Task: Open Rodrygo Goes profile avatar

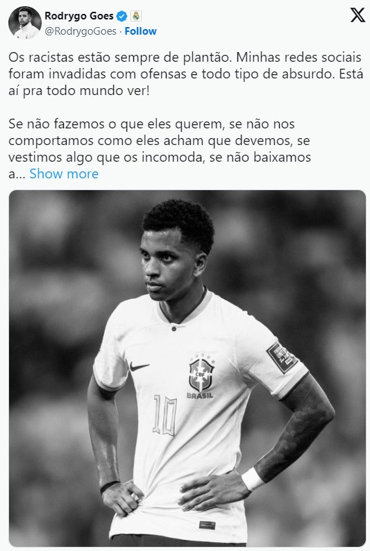Action: [24, 22]
